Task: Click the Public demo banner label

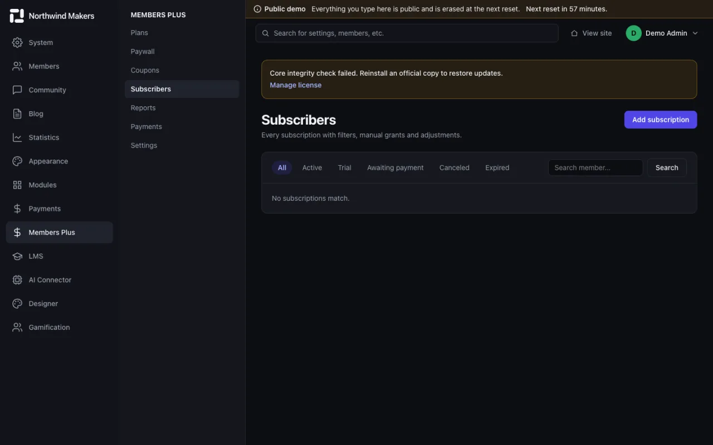Action: (285, 9)
